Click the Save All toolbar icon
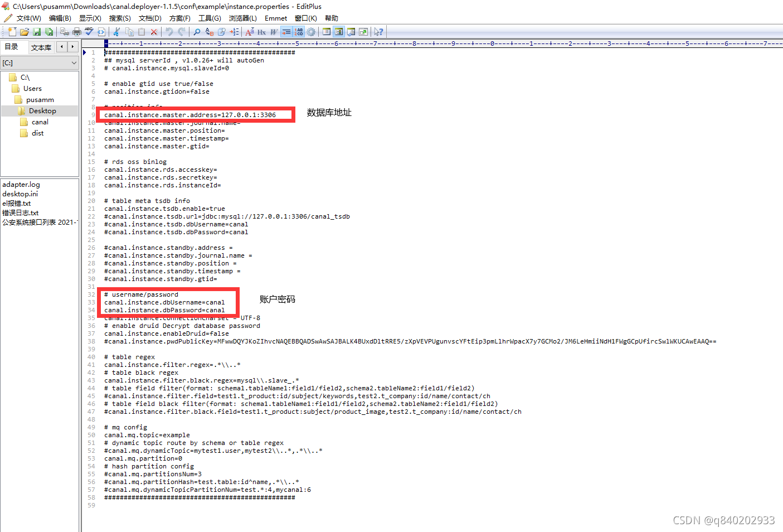The image size is (783, 532). (x=50, y=32)
